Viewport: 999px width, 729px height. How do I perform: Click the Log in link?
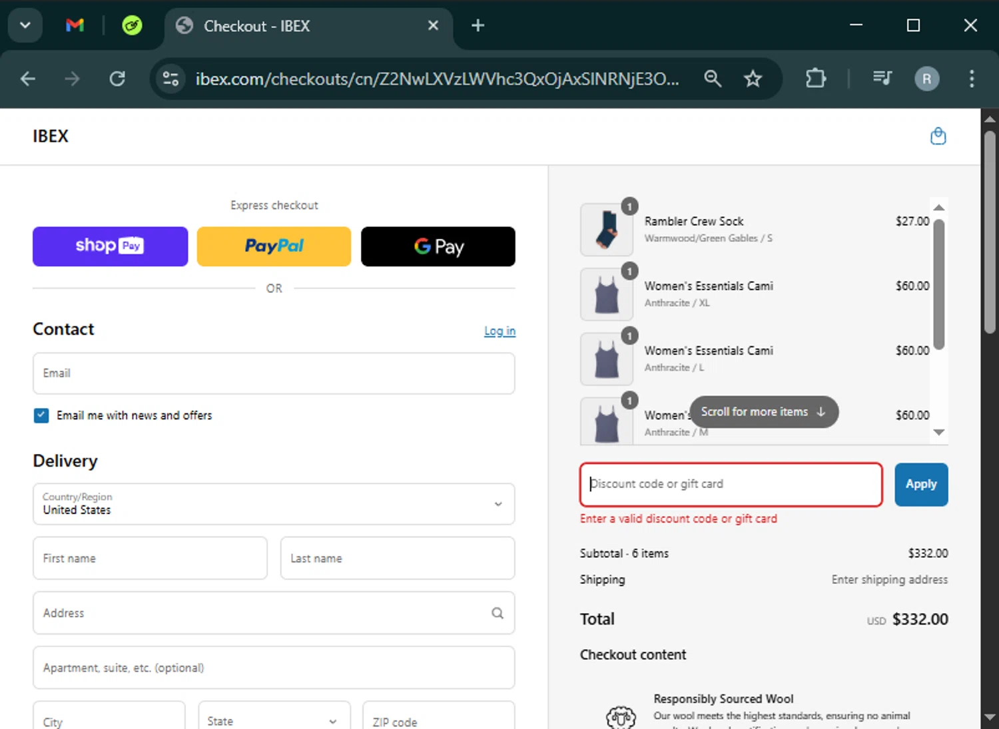coord(499,331)
